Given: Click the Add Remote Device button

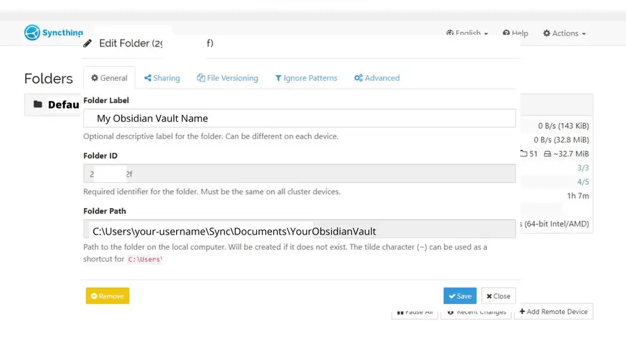Looking at the screenshot, I should click(x=553, y=312).
